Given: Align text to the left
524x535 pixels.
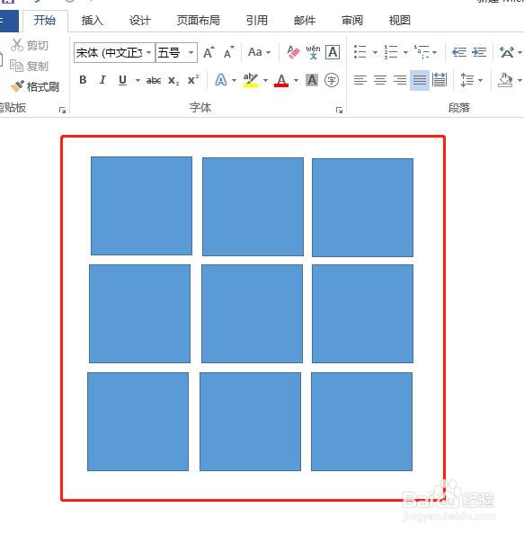Looking at the screenshot, I should click(x=360, y=80).
